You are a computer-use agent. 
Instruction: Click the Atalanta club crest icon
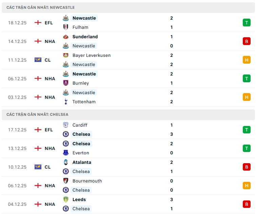[x=66, y=163]
